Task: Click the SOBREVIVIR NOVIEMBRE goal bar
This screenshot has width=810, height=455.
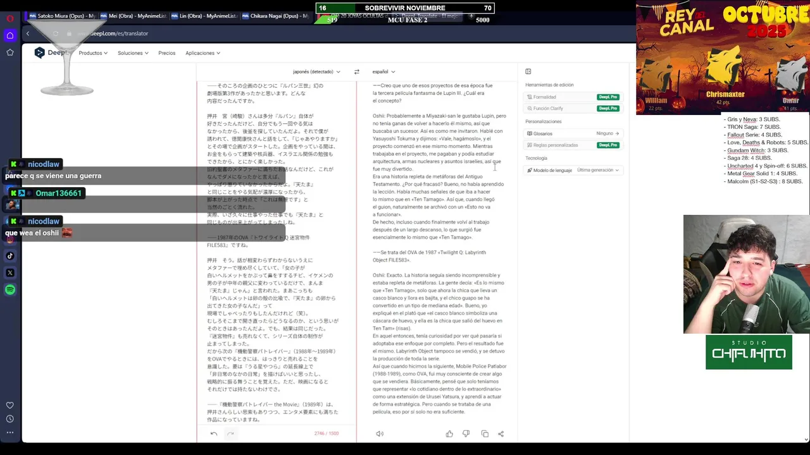Action: pyautogui.click(x=405, y=8)
